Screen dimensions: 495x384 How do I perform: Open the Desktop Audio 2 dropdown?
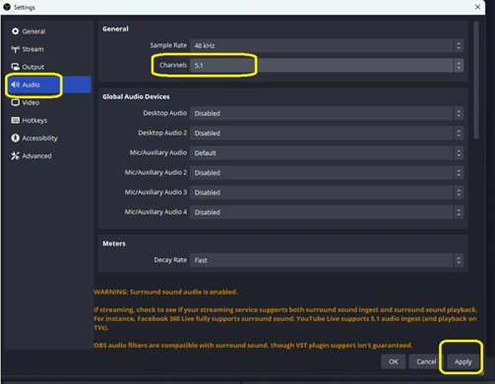tap(327, 133)
